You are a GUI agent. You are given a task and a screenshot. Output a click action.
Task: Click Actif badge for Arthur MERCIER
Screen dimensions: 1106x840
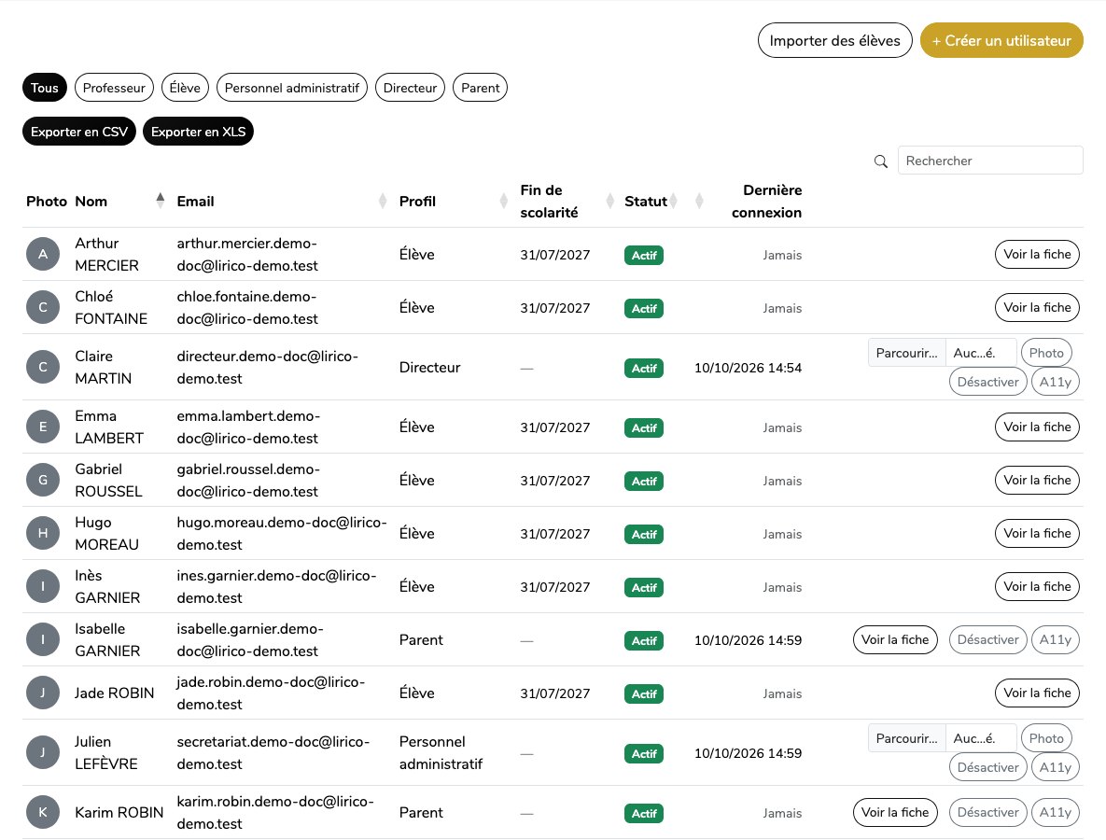(644, 256)
